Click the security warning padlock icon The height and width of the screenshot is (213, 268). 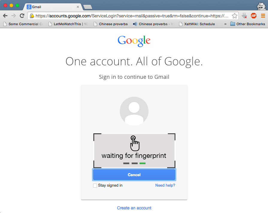point(32,16)
